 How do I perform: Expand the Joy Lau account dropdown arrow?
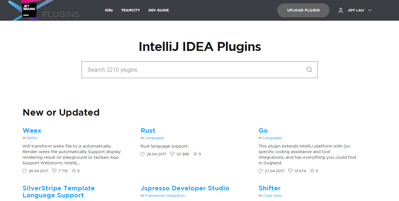370,10
